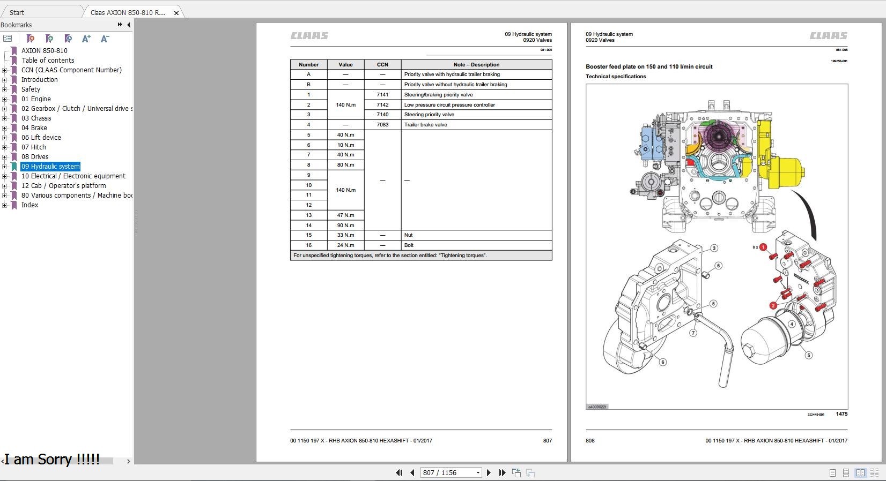Click the 'Trailer brake valve' table cell
Viewport: 886px width, 481px height.
coord(476,125)
